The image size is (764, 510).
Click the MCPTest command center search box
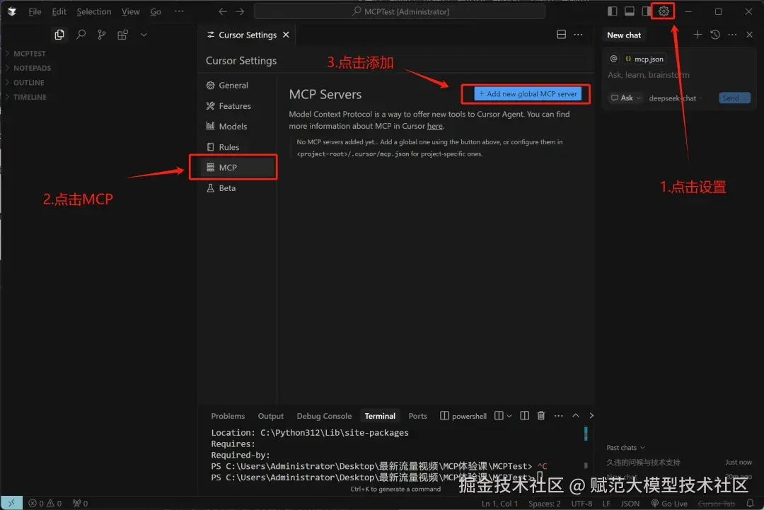400,11
